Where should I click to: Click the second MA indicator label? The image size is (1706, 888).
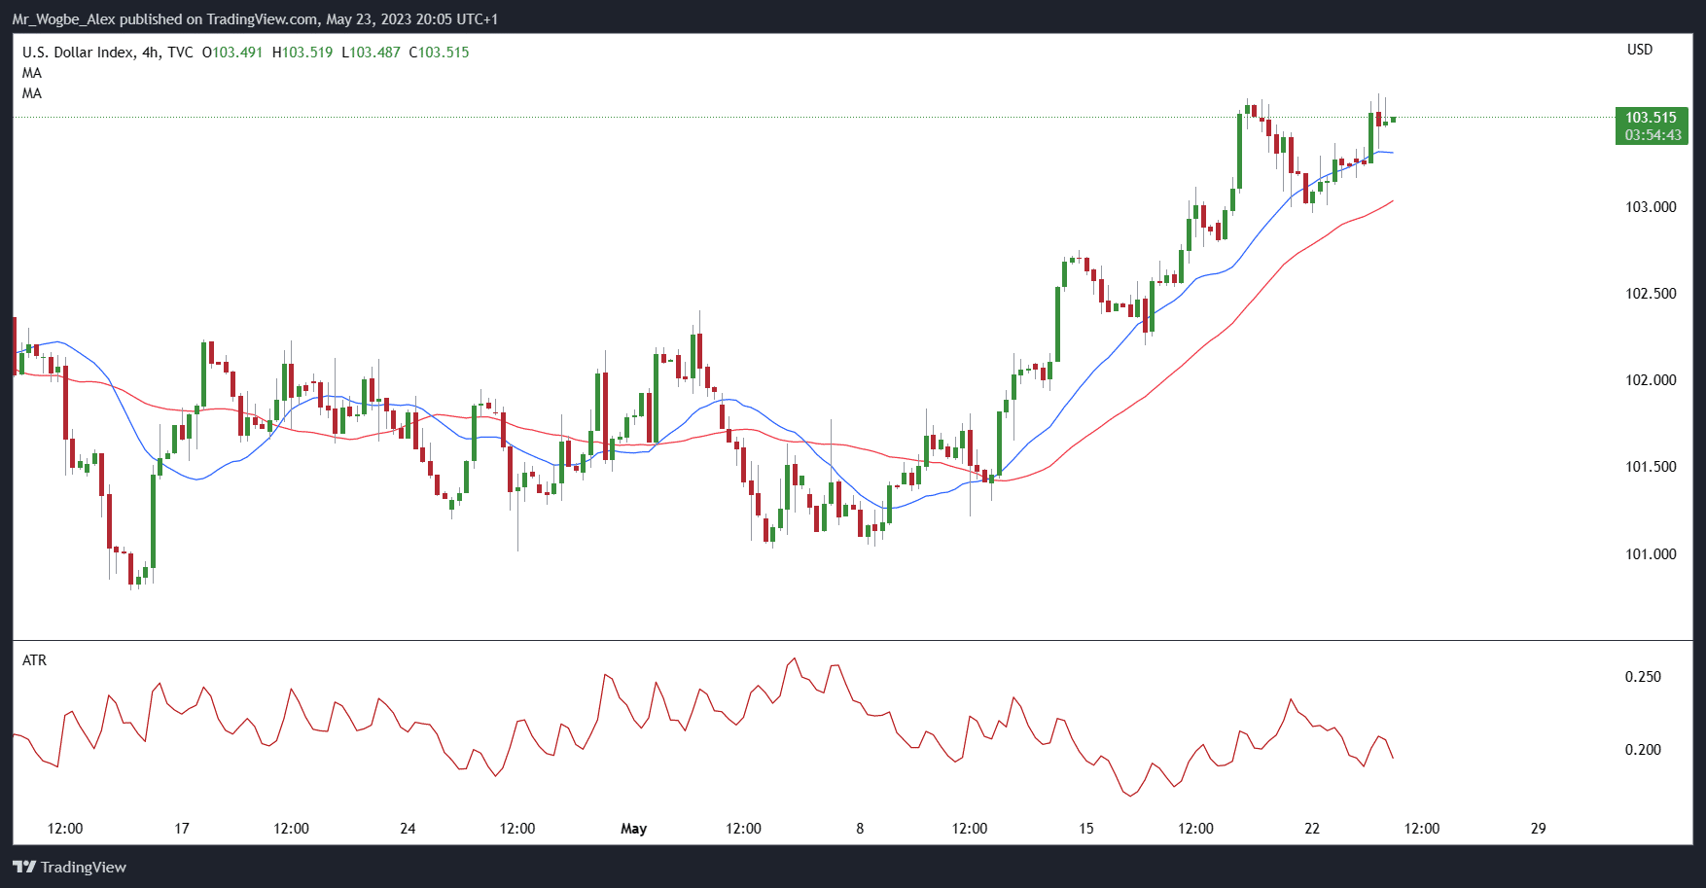32,93
